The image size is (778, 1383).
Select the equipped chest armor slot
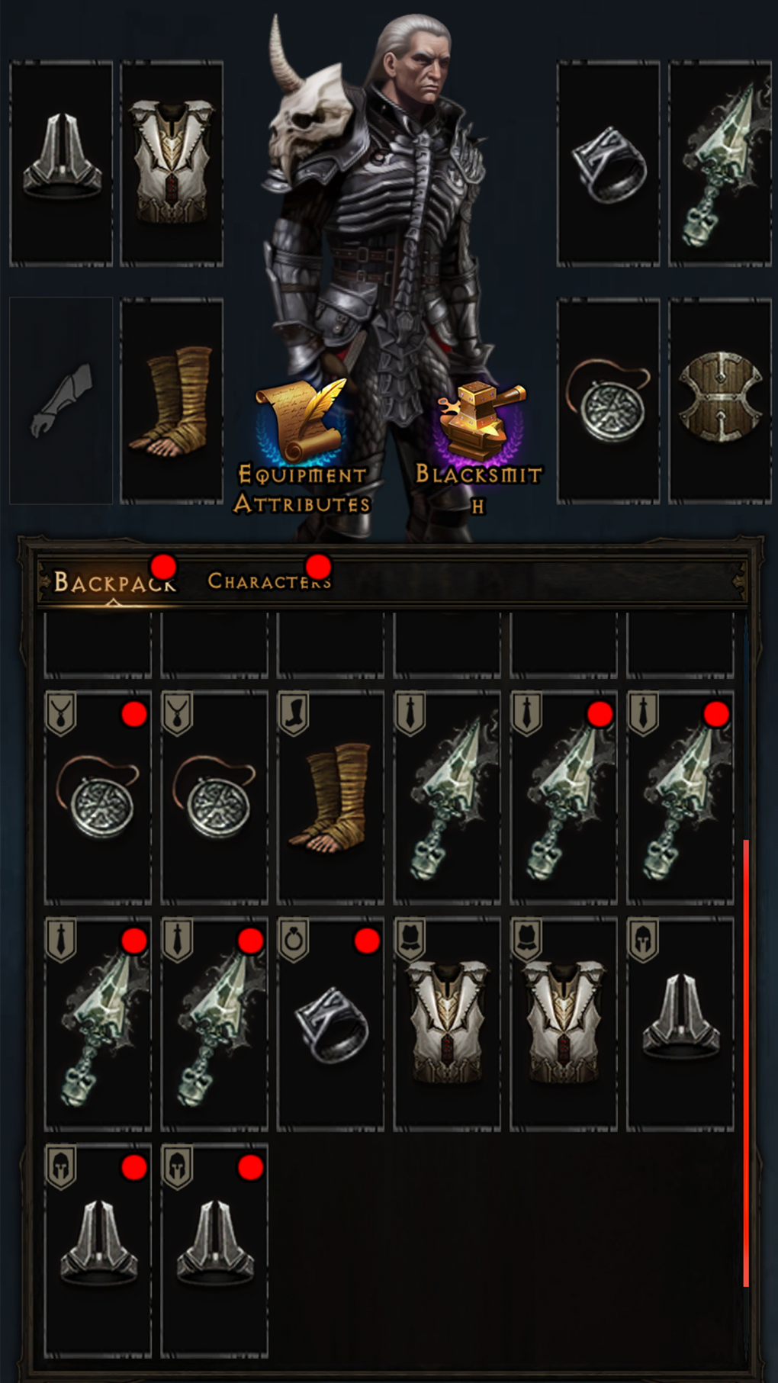point(172,163)
